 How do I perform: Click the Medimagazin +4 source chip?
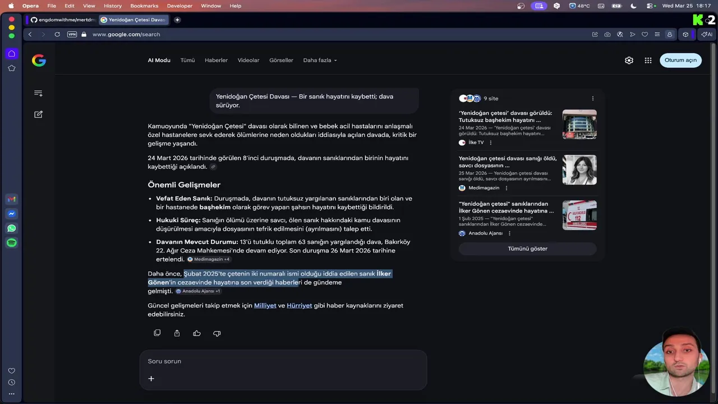(x=209, y=259)
